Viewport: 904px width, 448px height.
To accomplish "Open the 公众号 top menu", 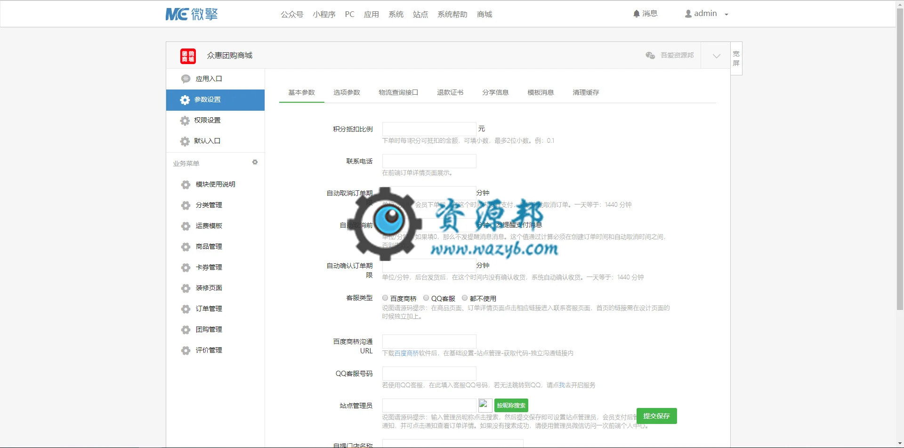I will pos(292,14).
